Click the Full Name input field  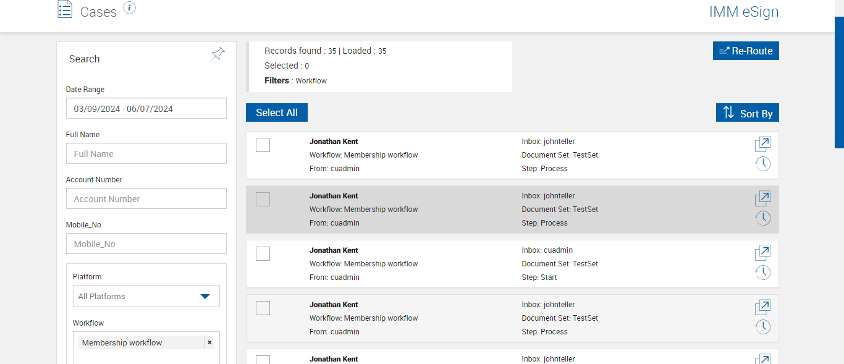click(x=146, y=154)
